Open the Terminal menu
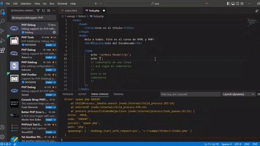 (62, 4)
